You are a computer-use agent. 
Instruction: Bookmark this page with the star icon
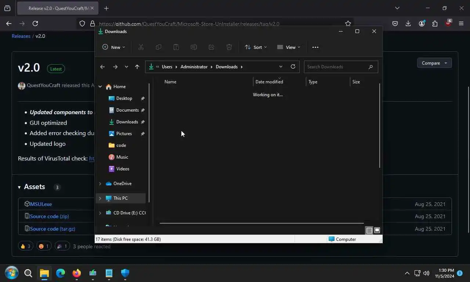pyautogui.click(x=348, y=23)
